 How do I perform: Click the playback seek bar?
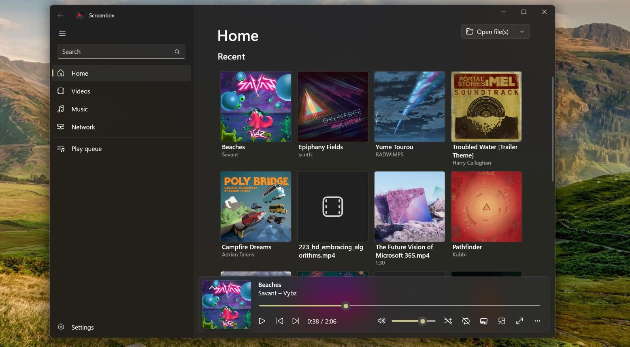click(x=400, y=306)
